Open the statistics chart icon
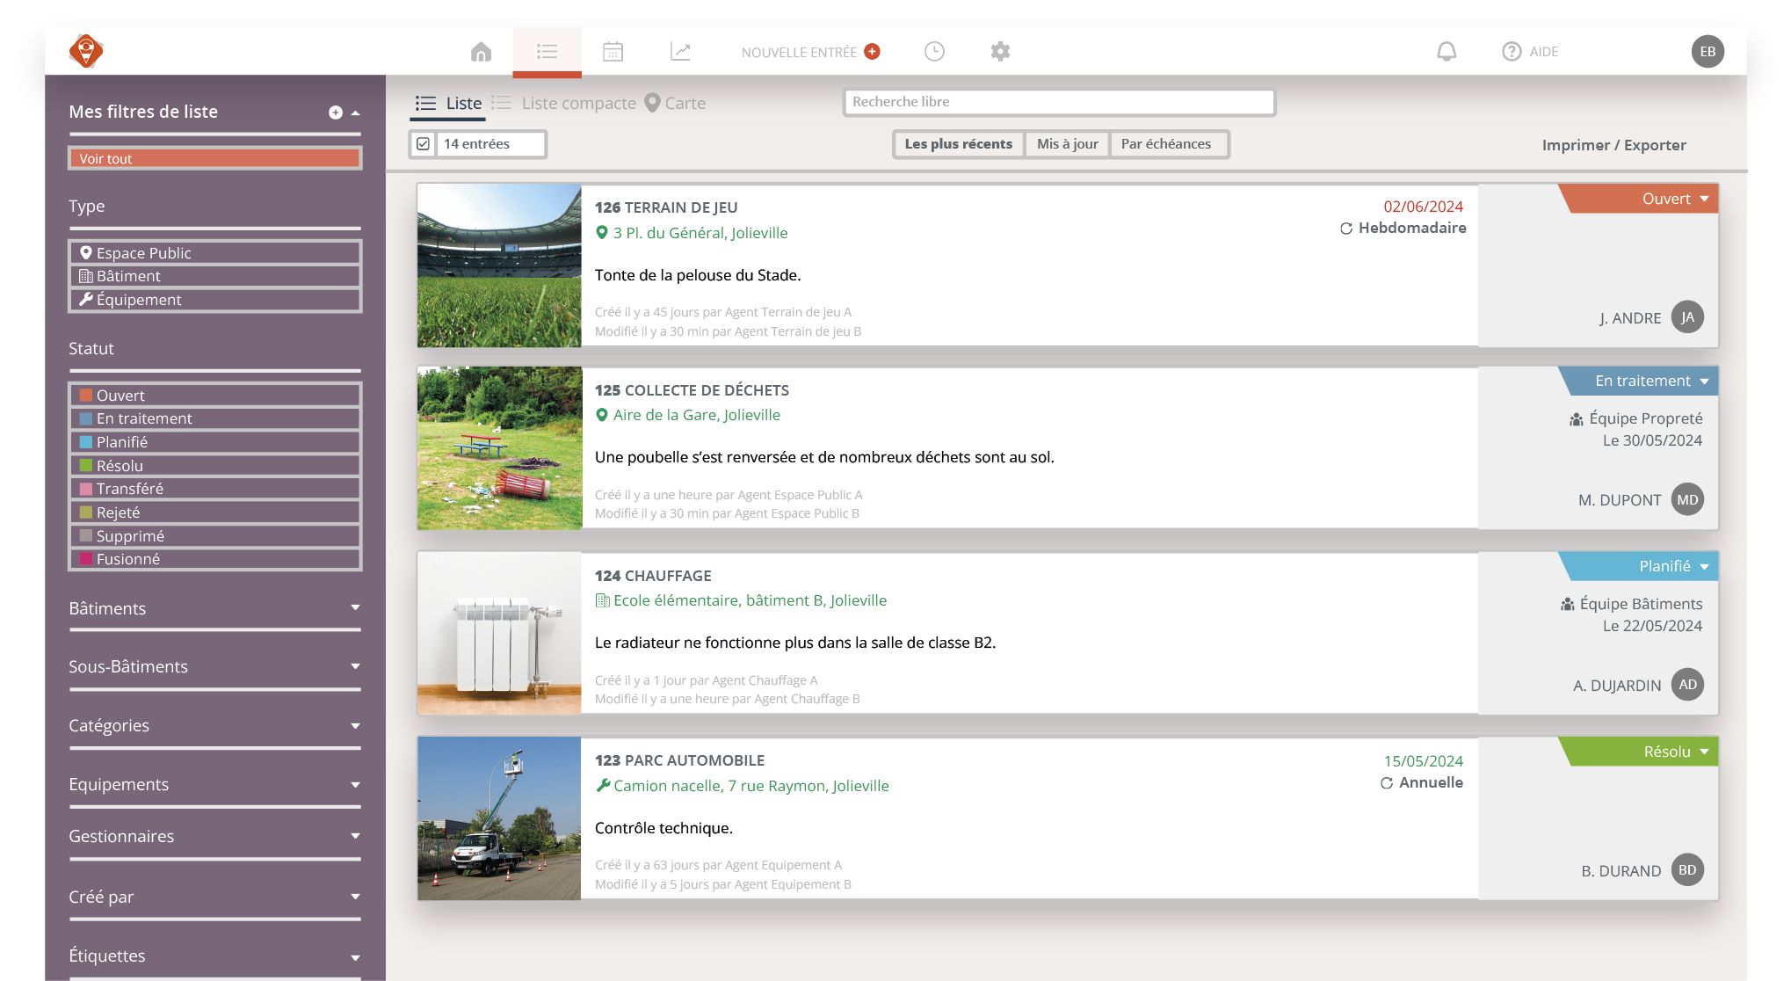1791x981 pixels. coord(680,52)
